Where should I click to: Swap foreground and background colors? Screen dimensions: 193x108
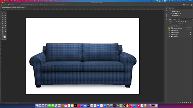[x=5, y=35]
